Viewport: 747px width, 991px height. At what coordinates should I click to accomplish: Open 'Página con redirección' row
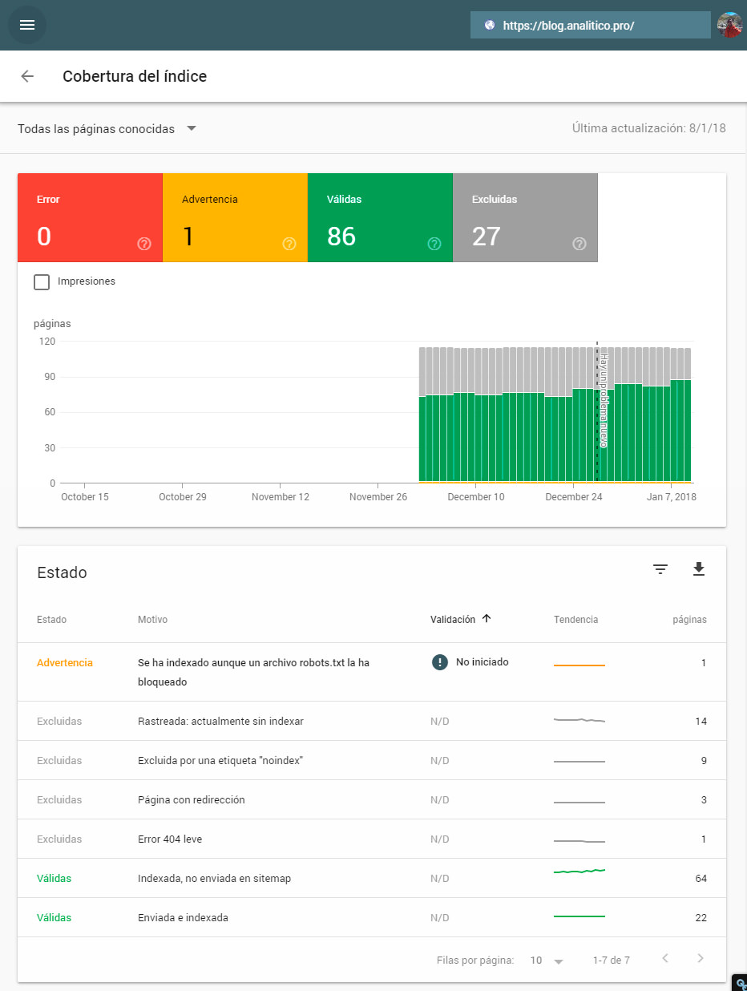372,799
